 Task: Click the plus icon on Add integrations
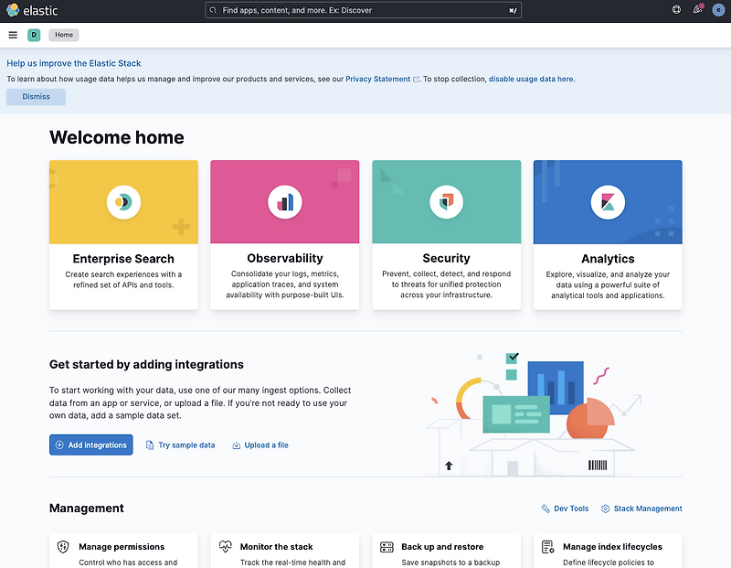click(59, 445)
